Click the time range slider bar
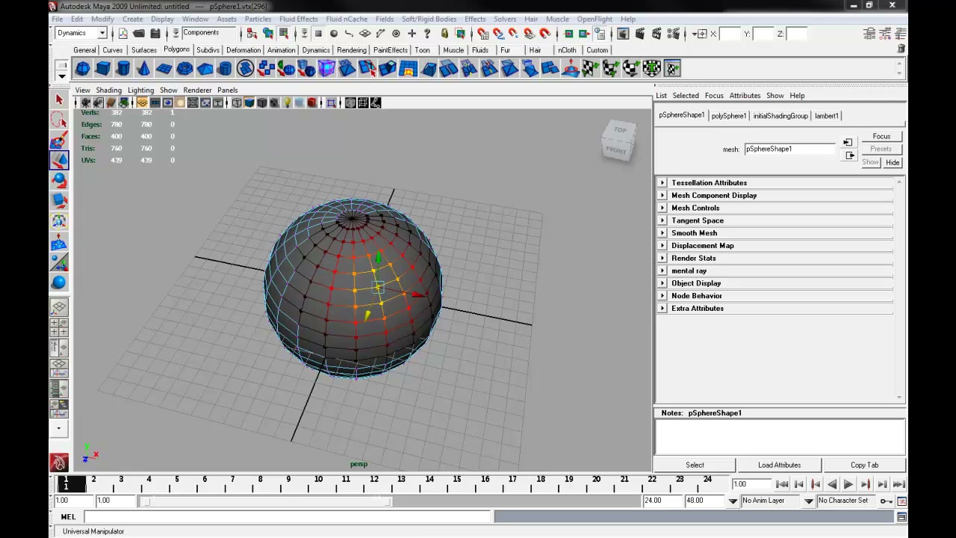The image size is (956, 538). tap(267, 501)
